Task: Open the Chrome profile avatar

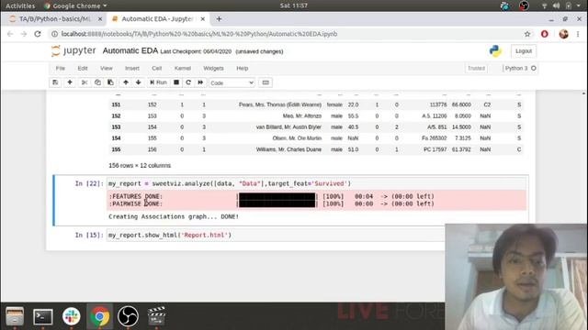Action: 563,34
